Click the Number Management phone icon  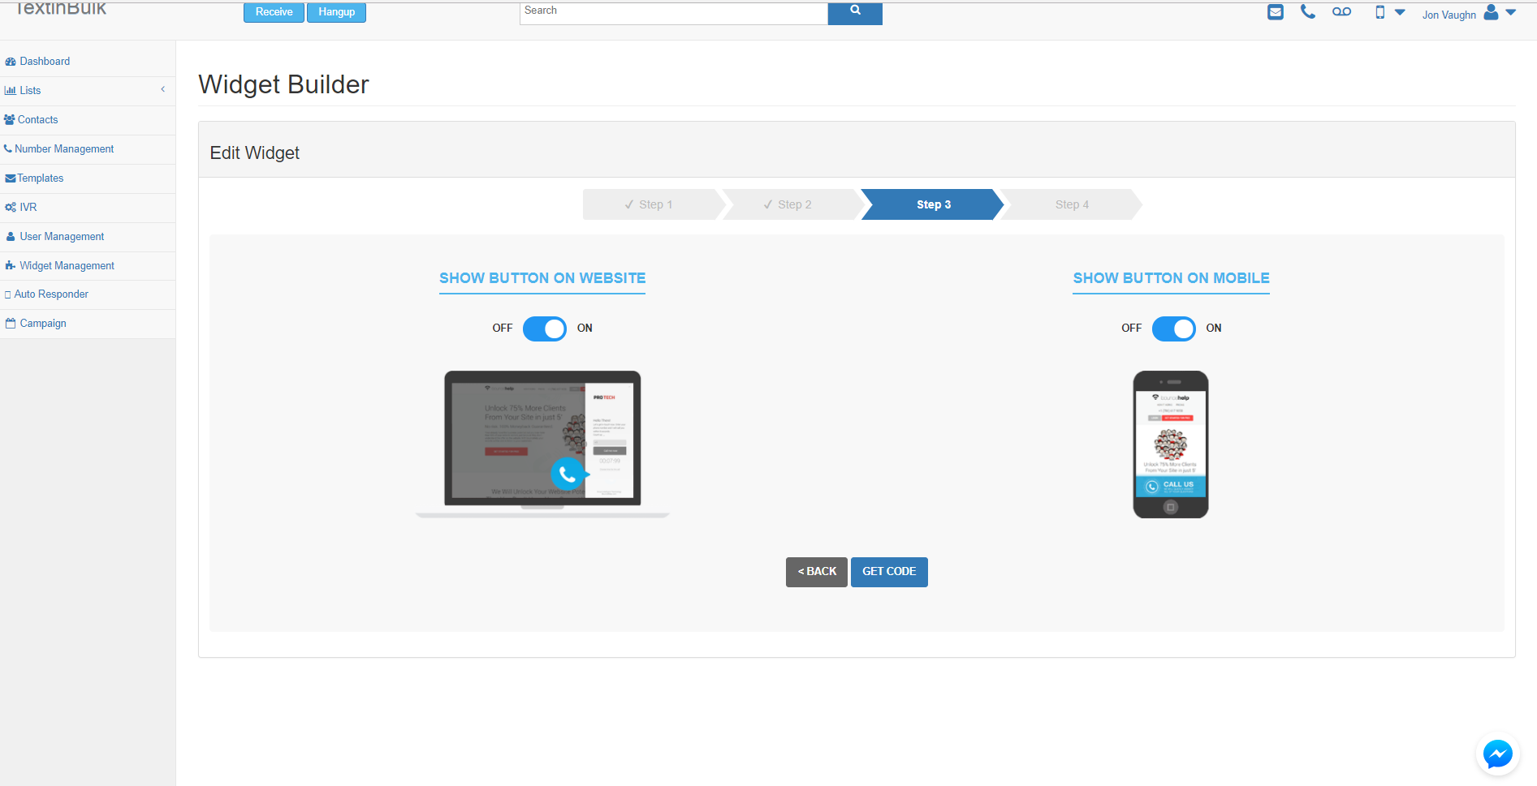(x=8, y=149)
